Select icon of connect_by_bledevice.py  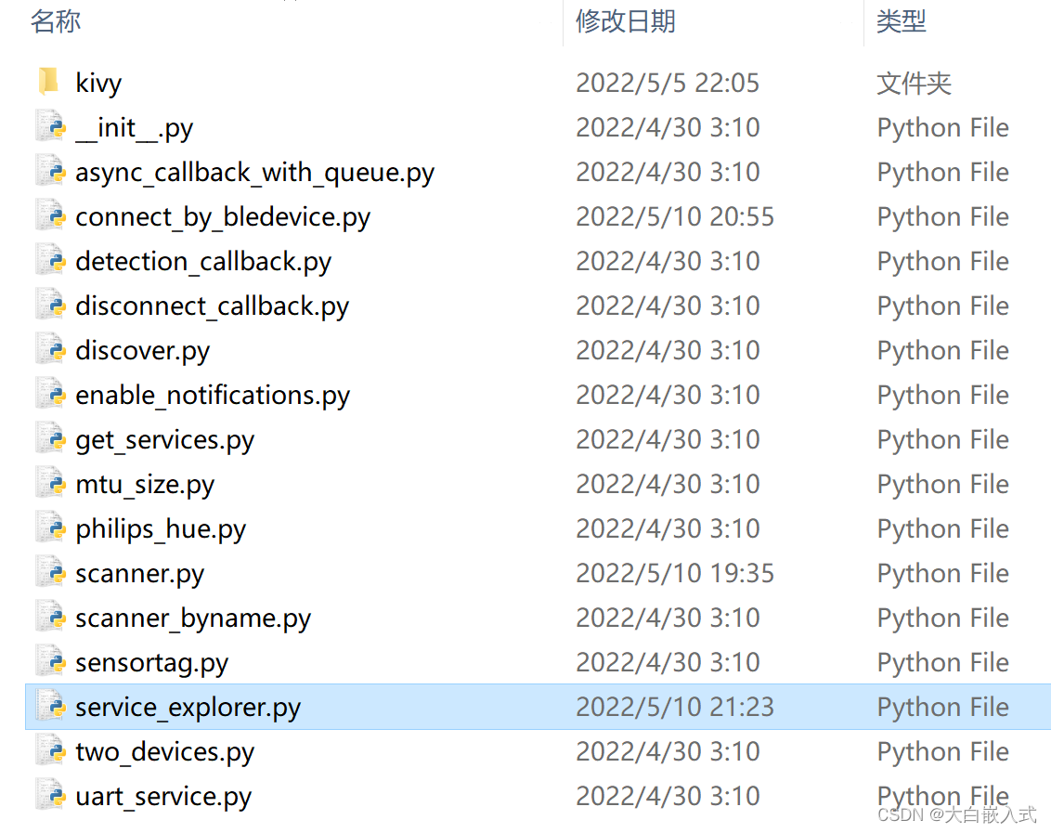51,216
